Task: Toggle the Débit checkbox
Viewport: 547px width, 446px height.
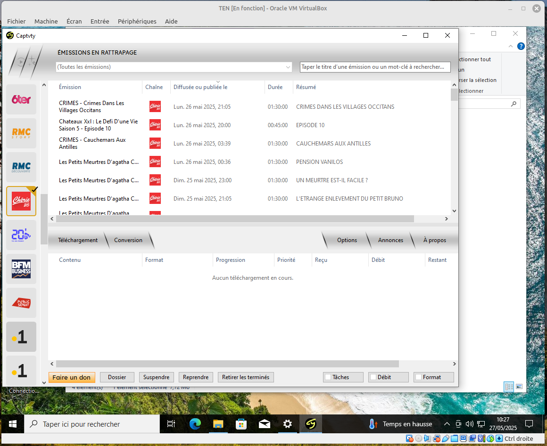Action: [373, 377]
